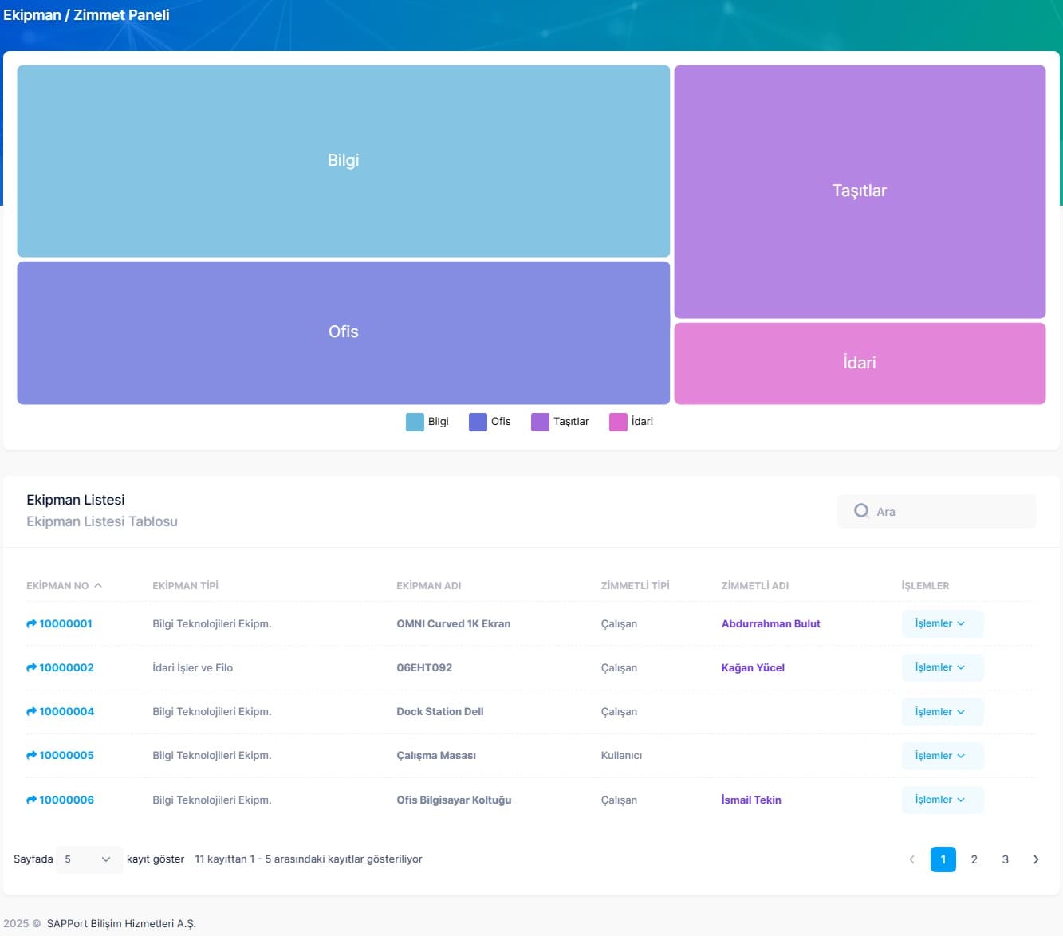This screenshot has height=936, width=1063.
Task: Toggle the Taşıtlar legend entry
Action: tap(560, 421)
